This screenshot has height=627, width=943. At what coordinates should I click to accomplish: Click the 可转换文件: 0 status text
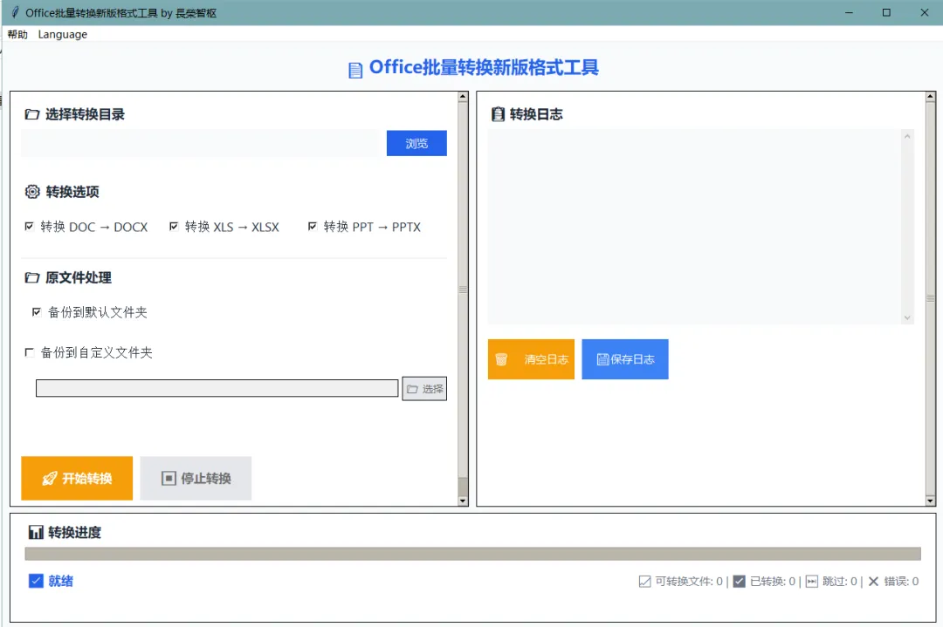tap(689, 582)
